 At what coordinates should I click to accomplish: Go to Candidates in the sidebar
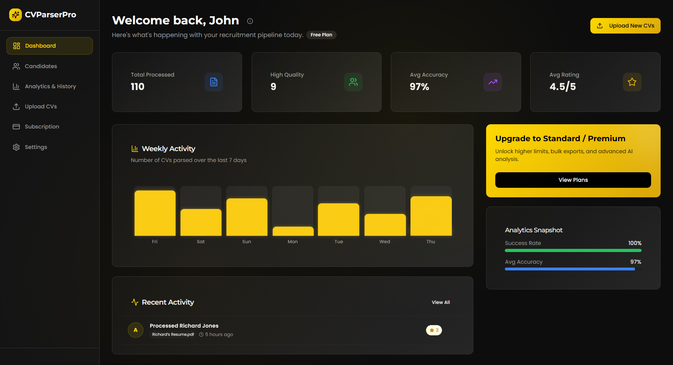coord(41,66)
